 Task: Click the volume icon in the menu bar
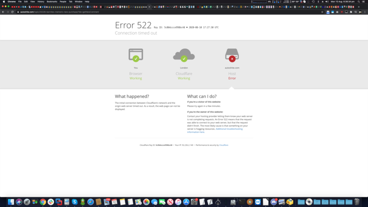pyautogui.click(x=327, y=2)
